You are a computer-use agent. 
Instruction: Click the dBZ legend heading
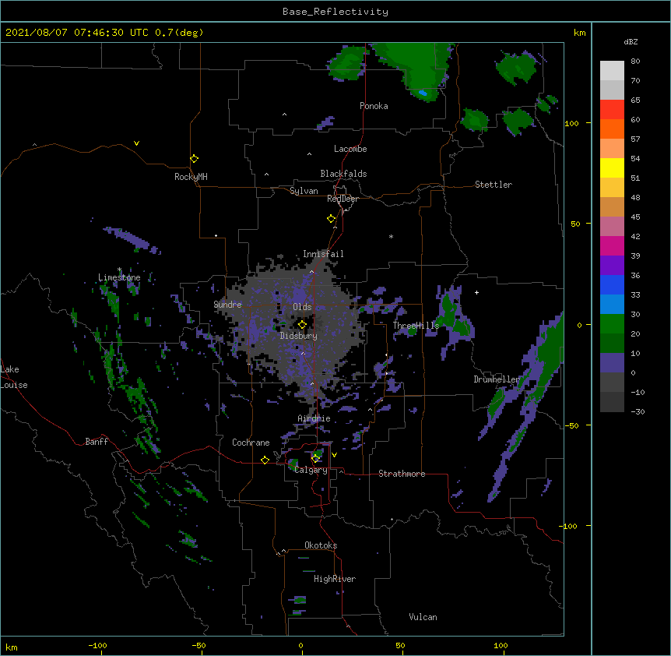coord(631,41)
